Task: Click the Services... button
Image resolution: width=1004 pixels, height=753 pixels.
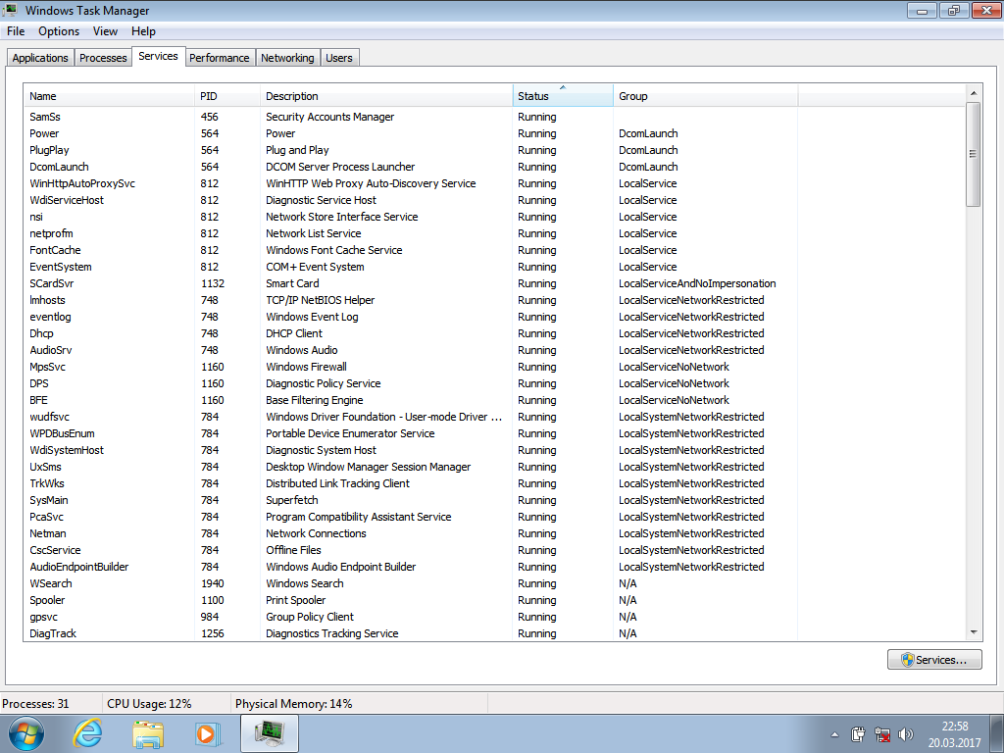Action: [934, 660]
